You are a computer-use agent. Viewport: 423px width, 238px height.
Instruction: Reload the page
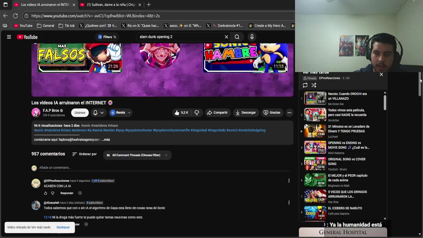[15, 16]
